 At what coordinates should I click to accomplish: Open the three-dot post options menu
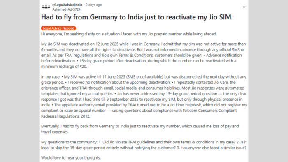(244, 7)
